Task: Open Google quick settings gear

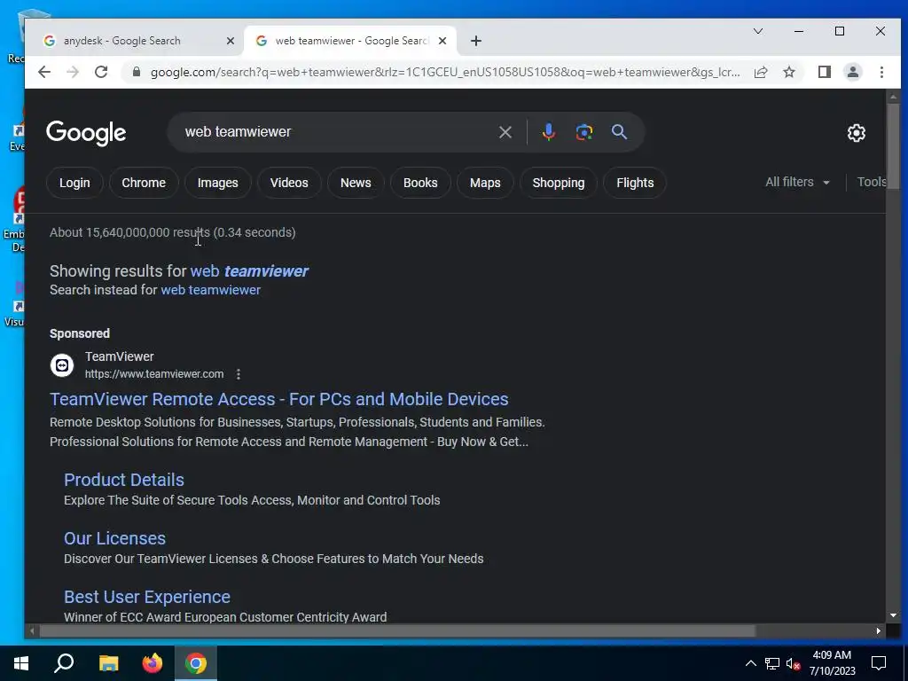Action: point(856,133)
